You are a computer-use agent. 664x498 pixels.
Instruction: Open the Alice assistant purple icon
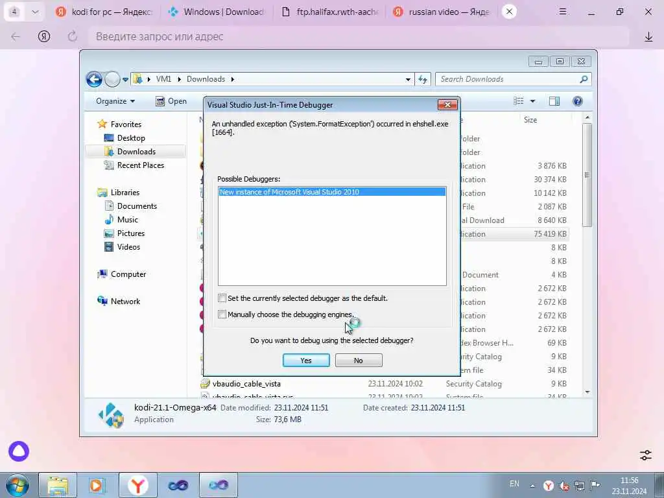(x=19, y=451)
